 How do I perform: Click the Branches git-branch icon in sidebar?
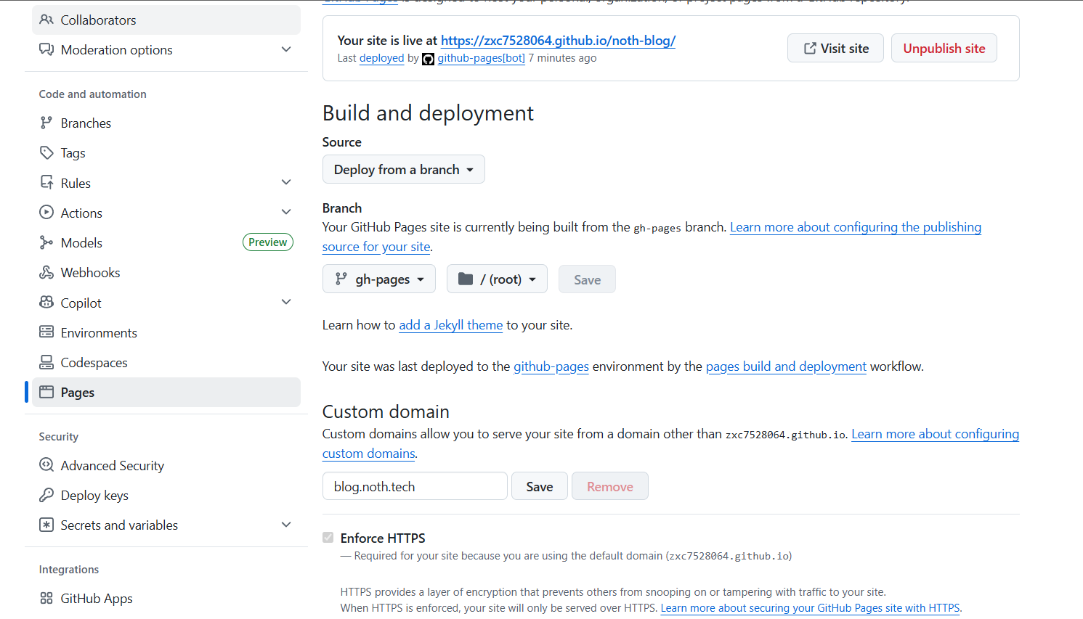pyautogui.click(x=46, y=123)
